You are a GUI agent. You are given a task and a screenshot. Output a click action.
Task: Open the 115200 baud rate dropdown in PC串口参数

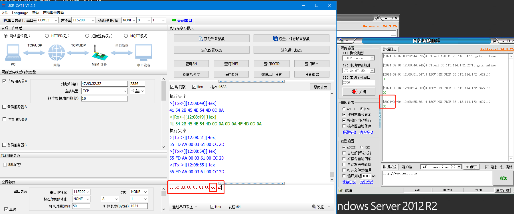pos(93,20)
